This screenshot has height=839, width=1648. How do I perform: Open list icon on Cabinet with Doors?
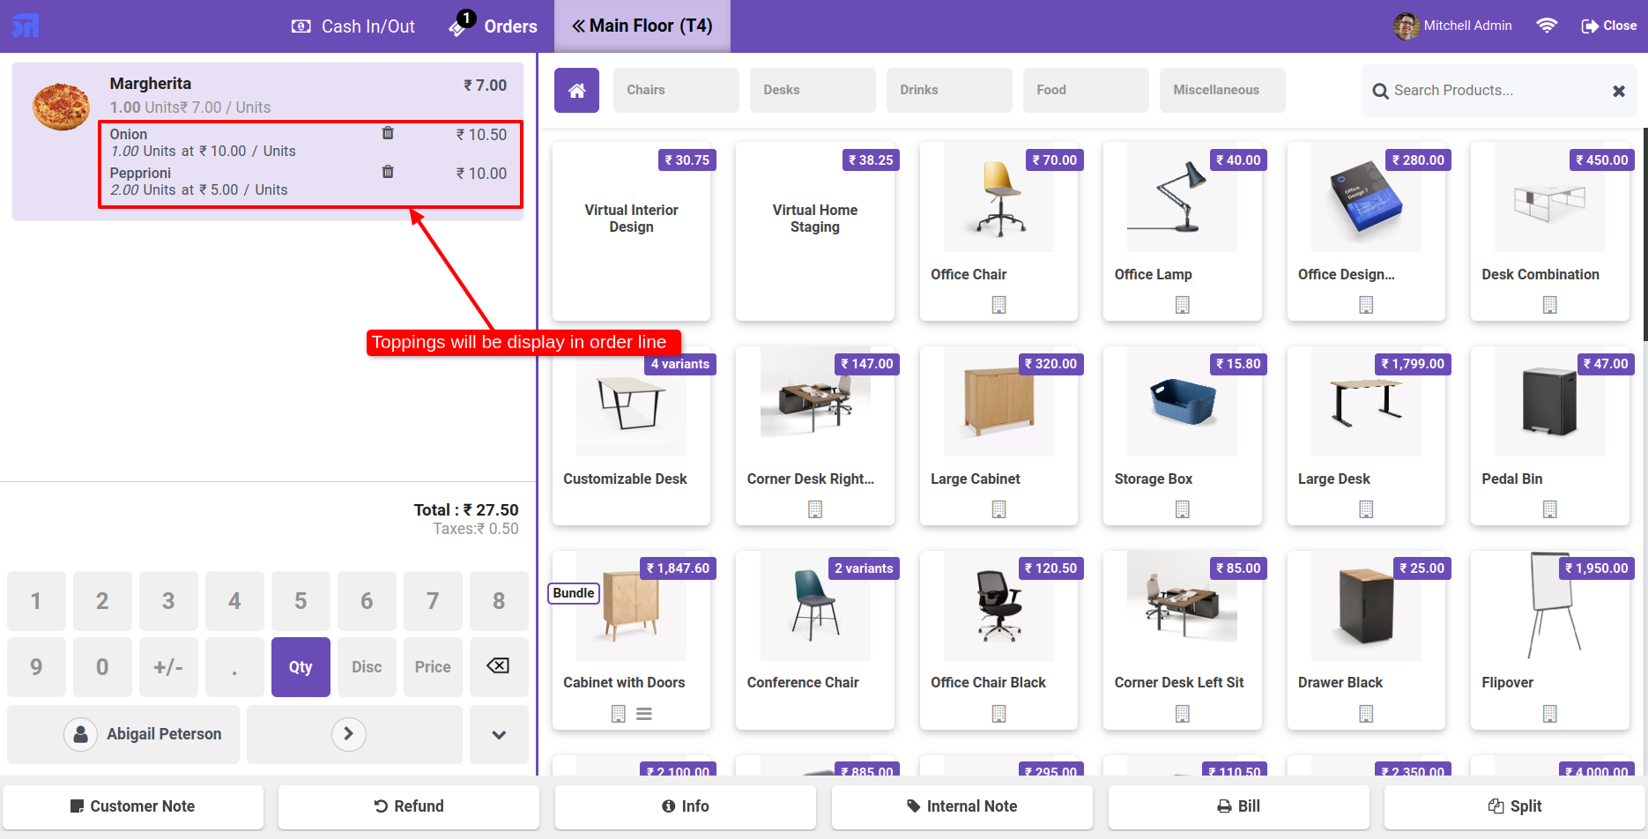click(644, 714)
